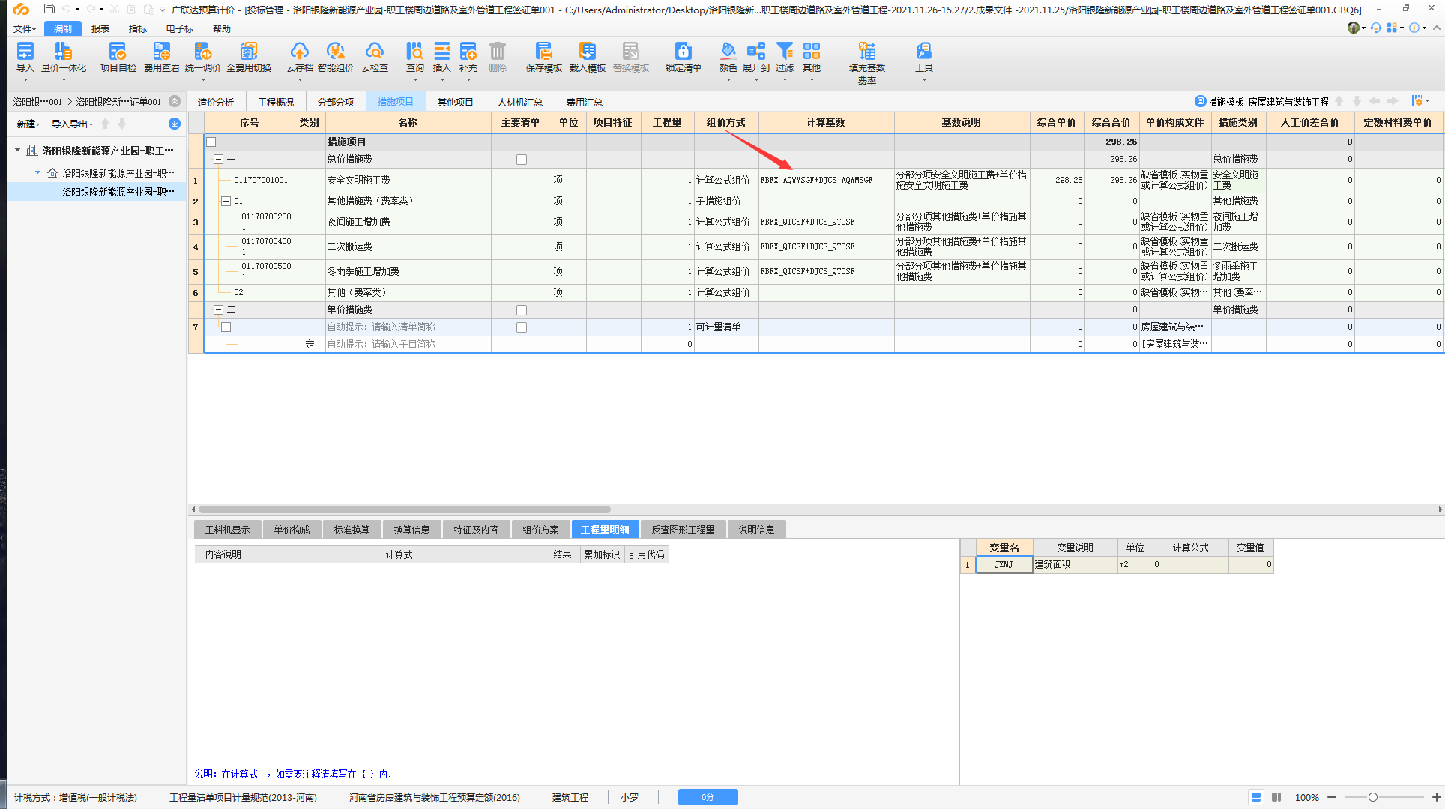Click the horizontal scrollbar of the table

click(405, 509)
